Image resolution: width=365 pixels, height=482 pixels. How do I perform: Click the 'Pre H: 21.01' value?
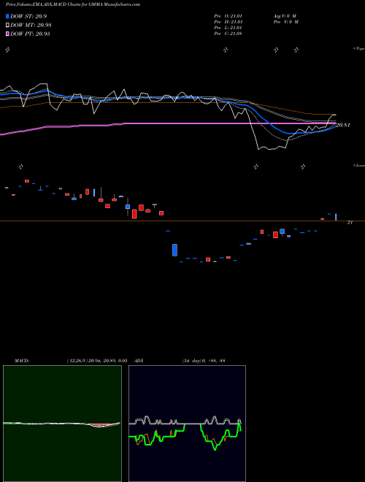click(228, 22)
